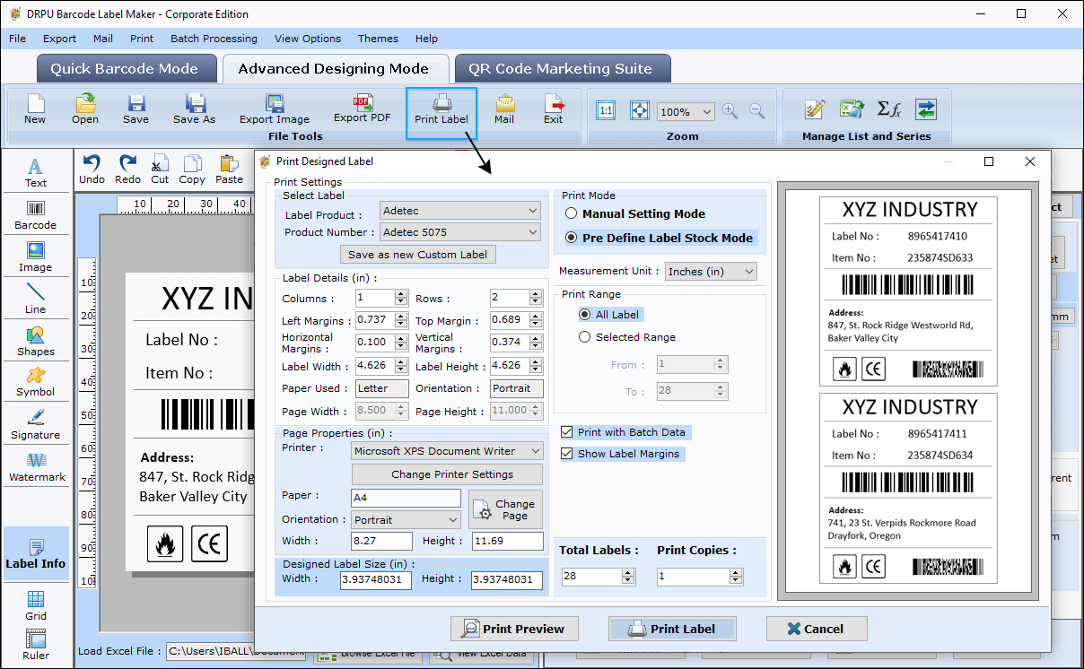Click the Save icon in File Tools
This screenshot has height=669, width=1084.
[x=136, y=109]
